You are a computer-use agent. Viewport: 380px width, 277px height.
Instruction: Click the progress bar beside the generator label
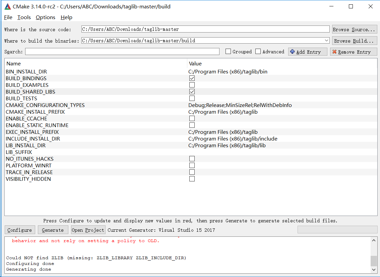[337, 229]
